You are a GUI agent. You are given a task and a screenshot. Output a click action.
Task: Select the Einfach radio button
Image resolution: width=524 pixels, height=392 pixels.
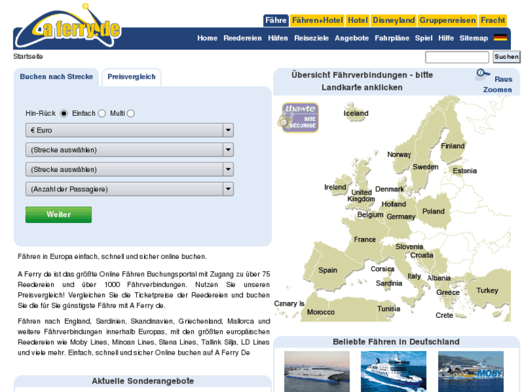[102, 114]
